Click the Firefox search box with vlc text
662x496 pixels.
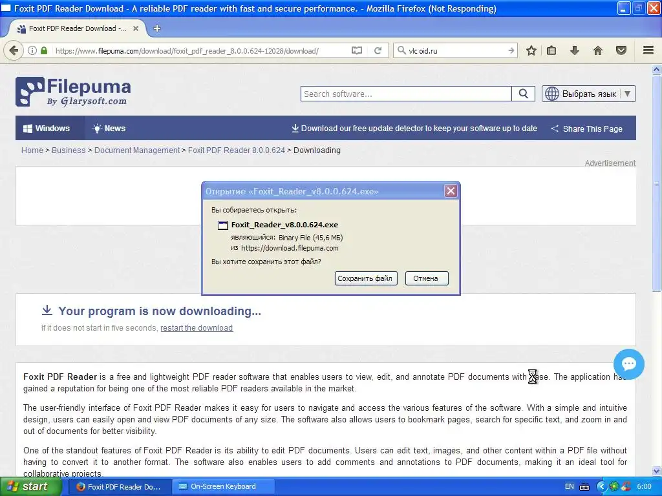[455, 50]
